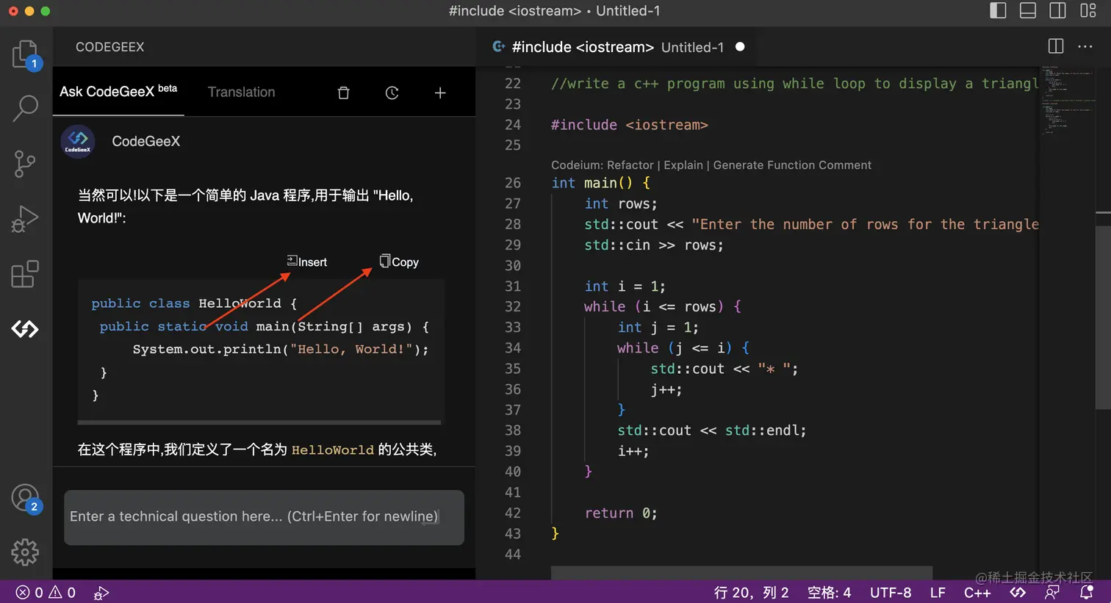Click line number 32 in gutter
The image size is (1111, 603).
point(512,306)
